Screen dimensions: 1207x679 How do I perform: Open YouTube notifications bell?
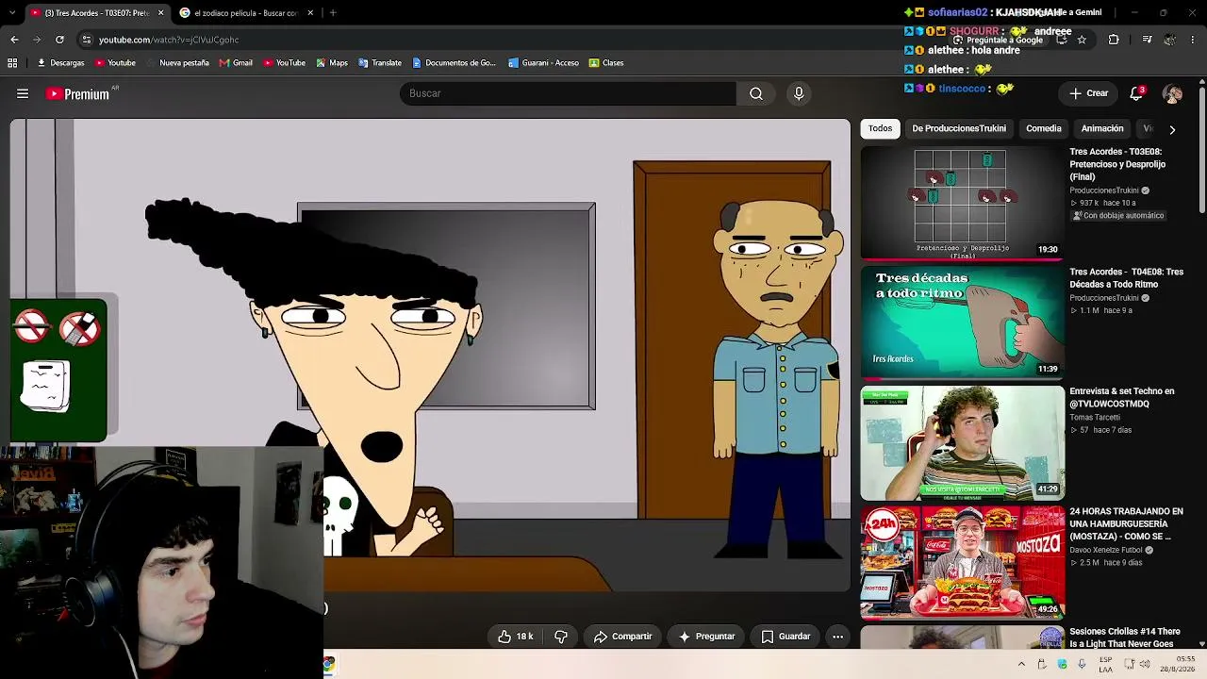click(x=1137, y=93)
